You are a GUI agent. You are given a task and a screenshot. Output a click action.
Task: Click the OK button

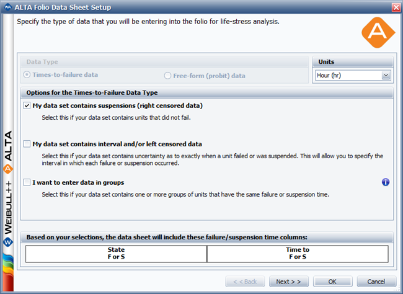click(x=332, y=281)
